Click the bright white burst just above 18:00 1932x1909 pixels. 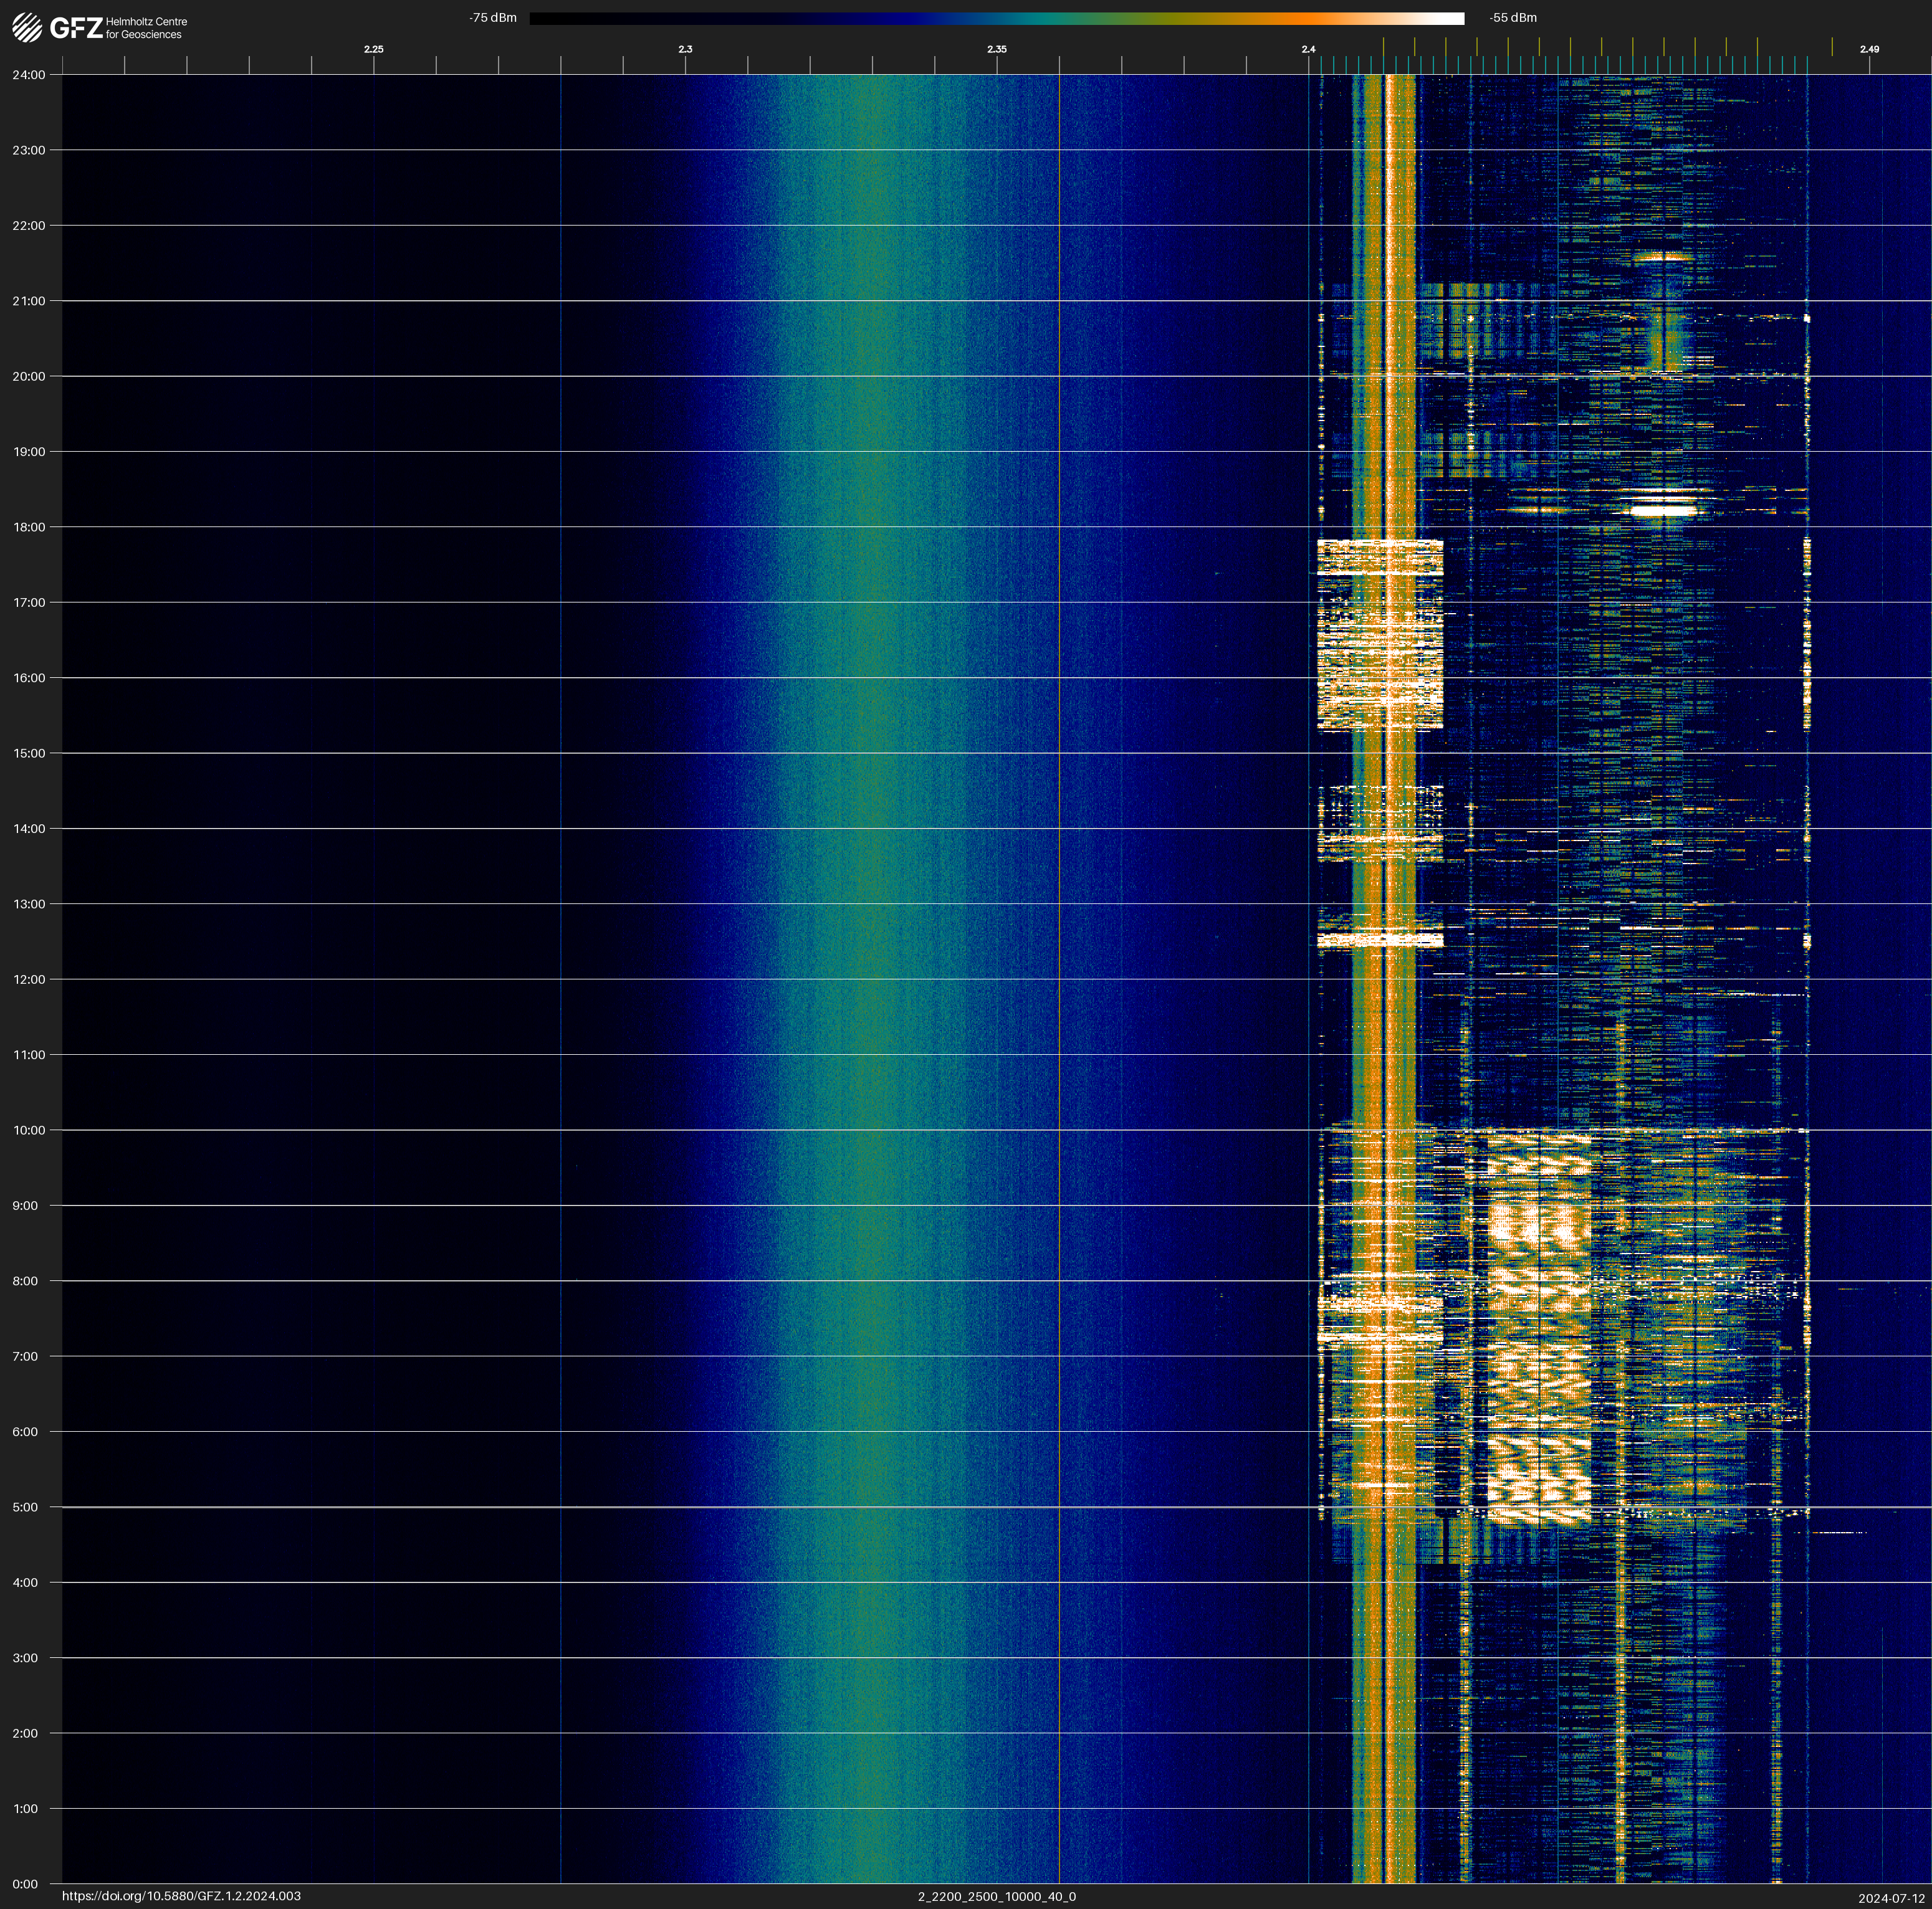click(x=1663, y=510)
